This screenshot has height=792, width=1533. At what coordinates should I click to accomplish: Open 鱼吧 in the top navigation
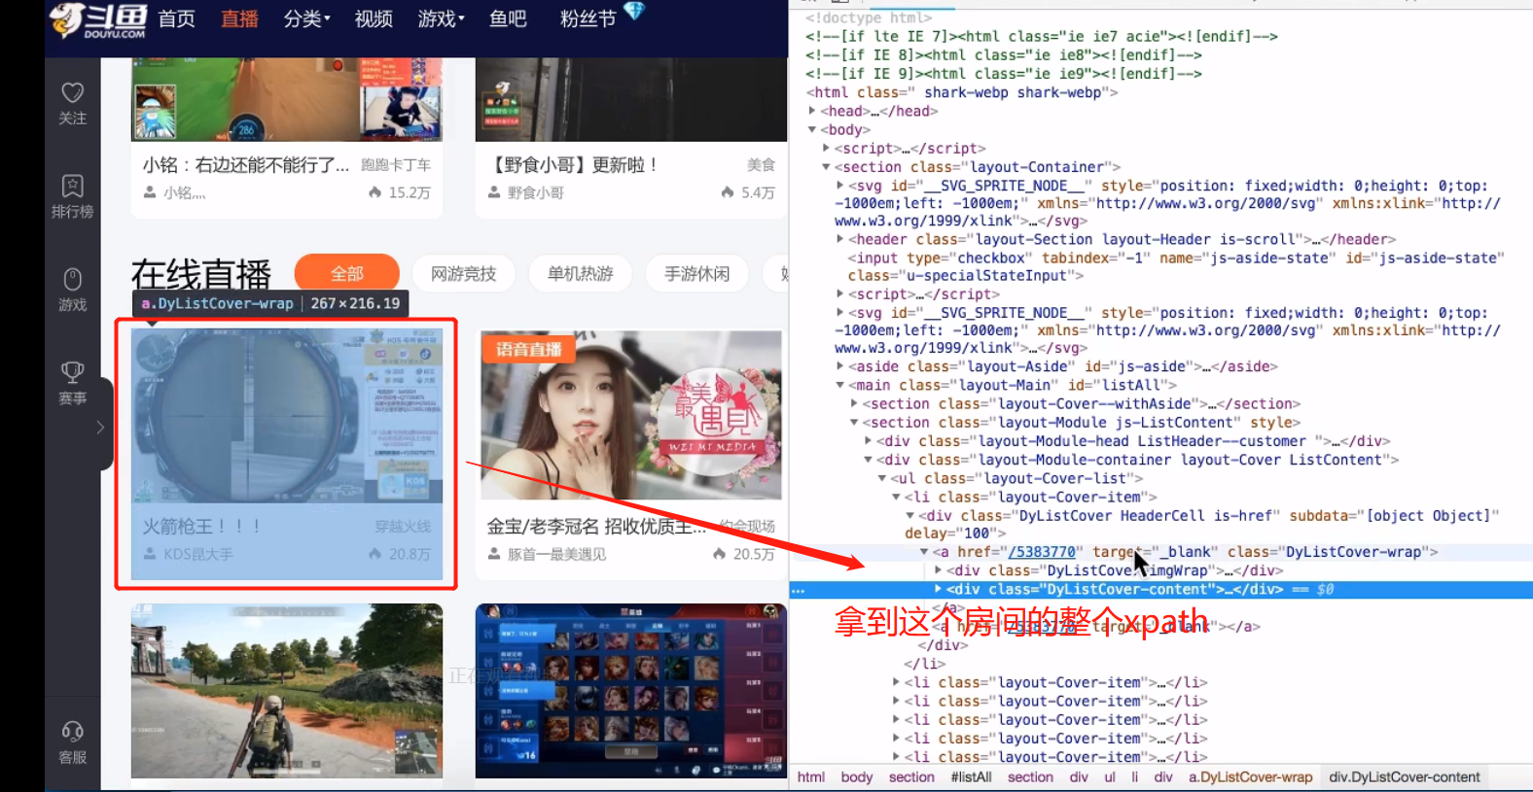click(508, 18)
